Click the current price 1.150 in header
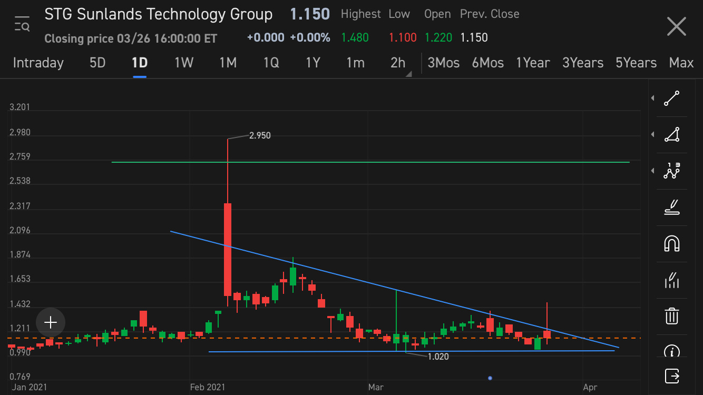The height and width of the screenshot is (395, 703). click(x=310, y=14)
